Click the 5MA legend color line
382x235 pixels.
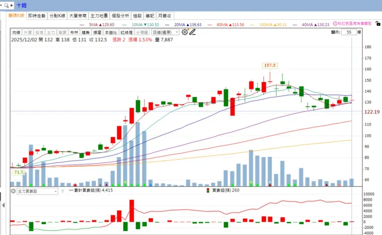[82, 25]
